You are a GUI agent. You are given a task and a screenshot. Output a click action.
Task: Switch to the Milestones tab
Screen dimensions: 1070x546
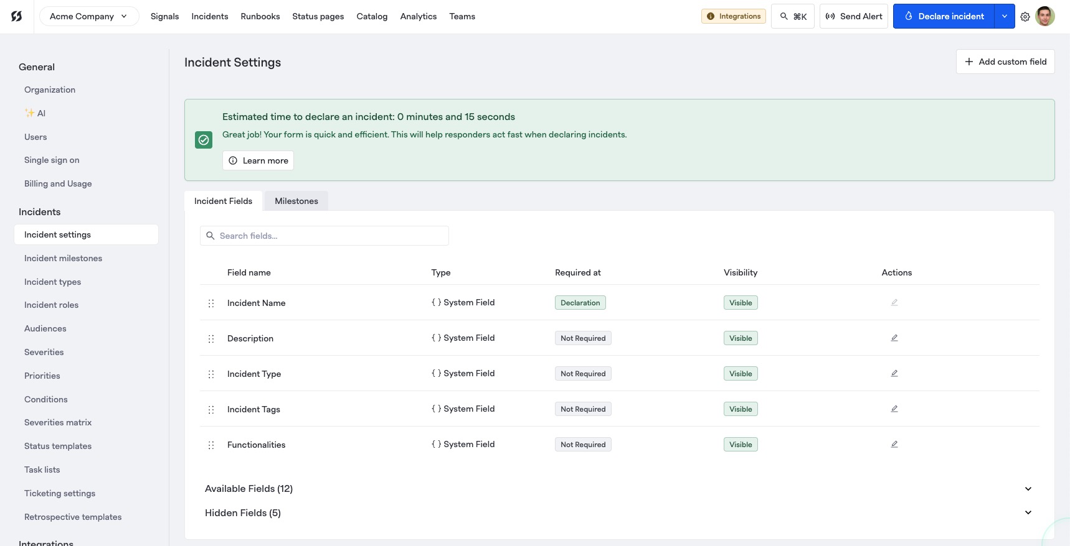pyautogui.click(x=296, y=201)
